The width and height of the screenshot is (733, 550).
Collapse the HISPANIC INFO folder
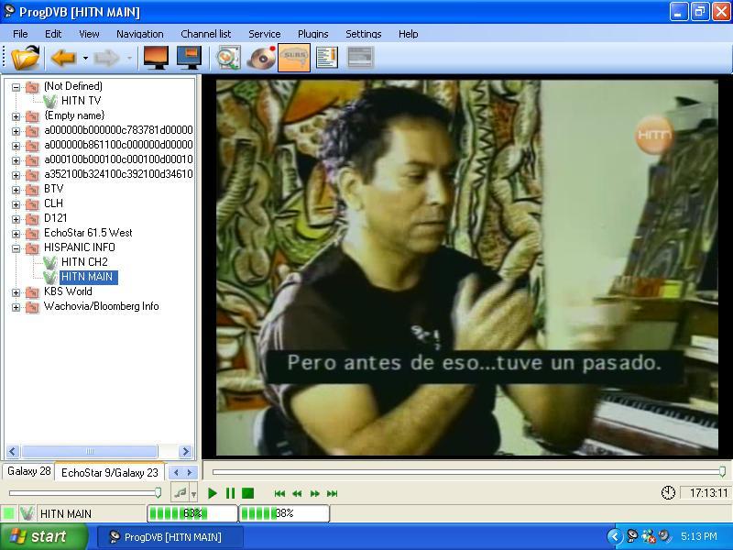(x=16, y=248)
